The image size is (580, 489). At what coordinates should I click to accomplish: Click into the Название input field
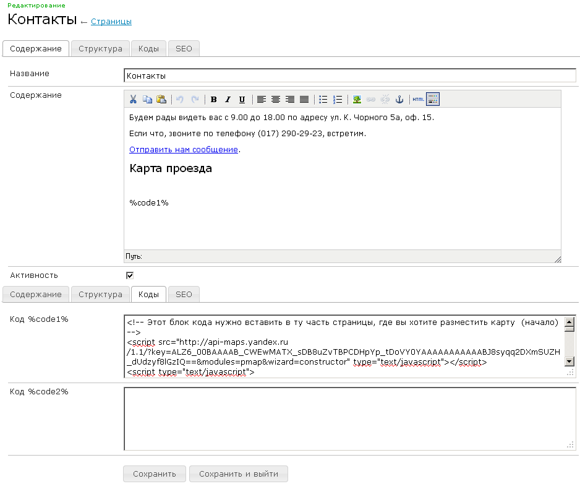click(x=350, y=76)
